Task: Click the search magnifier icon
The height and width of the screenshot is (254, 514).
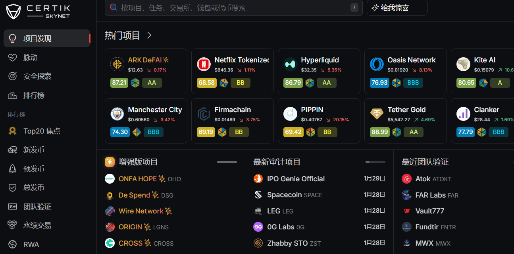Action: (114, 8)
